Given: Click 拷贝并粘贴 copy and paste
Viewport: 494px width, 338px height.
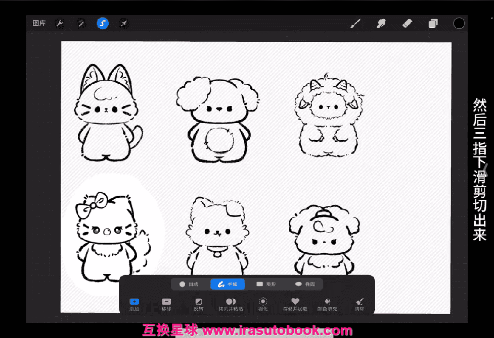Looking at the screenshot, I should tap(231, 305).
